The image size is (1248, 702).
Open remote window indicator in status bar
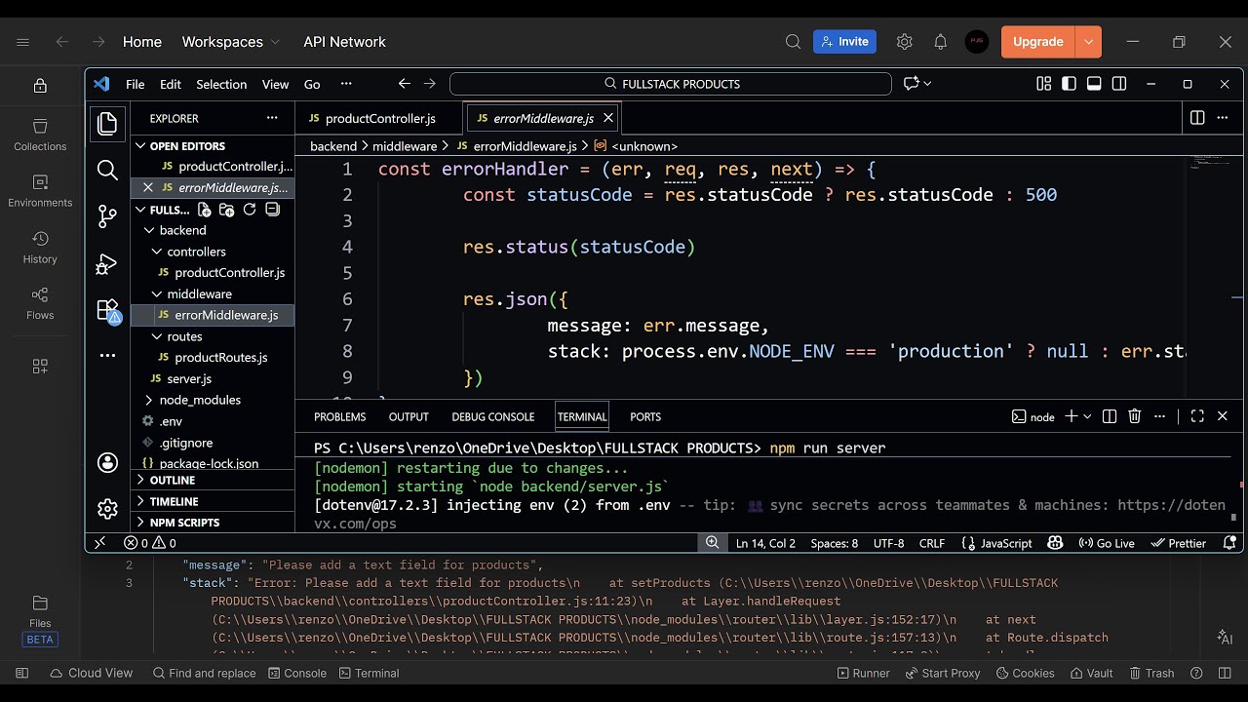(x=99, y=543)
